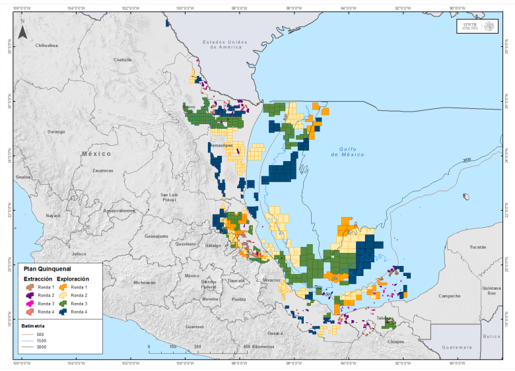Screen dimensions: 515x371
Task: Click the SENER logo
Action: [469, 26]
